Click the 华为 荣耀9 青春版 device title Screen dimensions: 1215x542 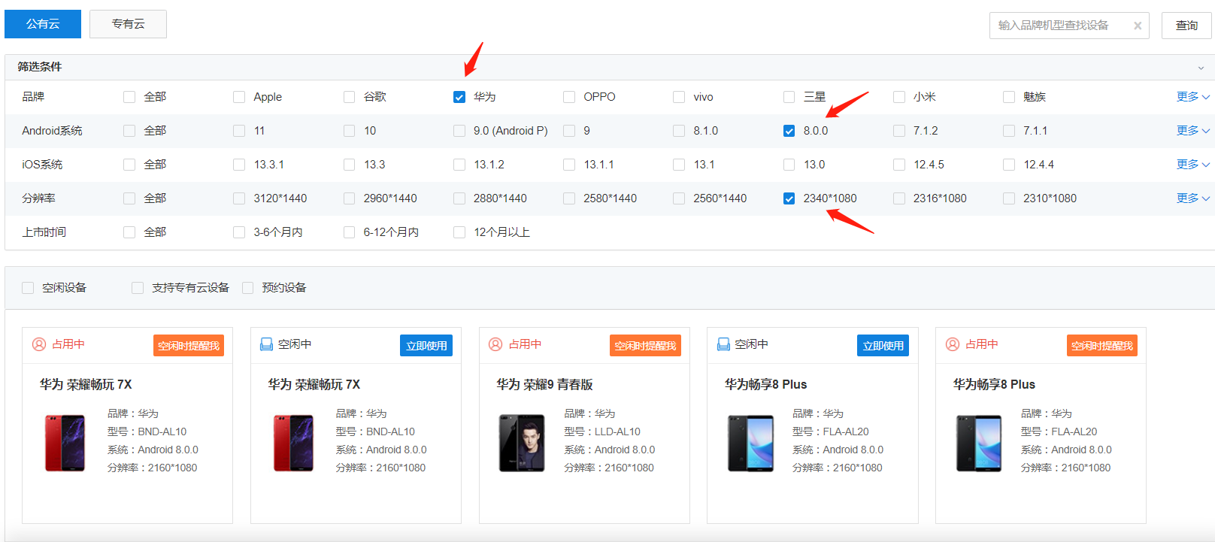point(544,384)
